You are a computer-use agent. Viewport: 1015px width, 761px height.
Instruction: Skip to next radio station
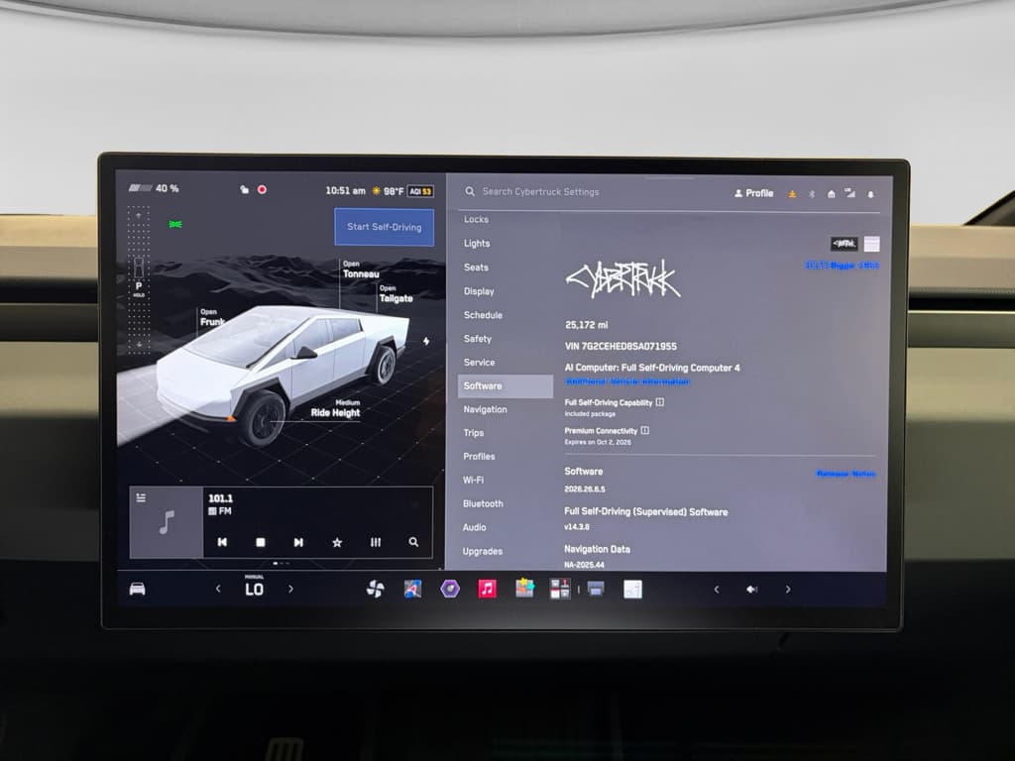298,542
